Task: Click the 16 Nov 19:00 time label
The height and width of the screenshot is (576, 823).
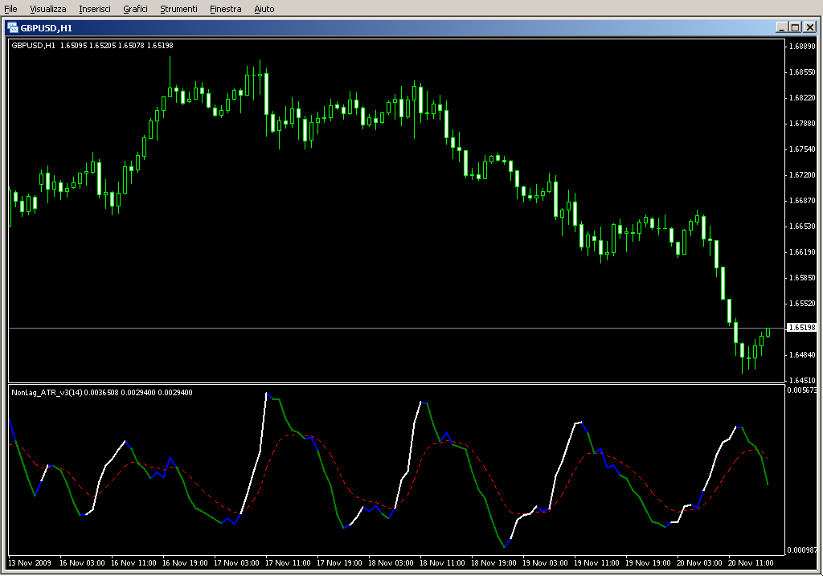Action: point(185,563)
